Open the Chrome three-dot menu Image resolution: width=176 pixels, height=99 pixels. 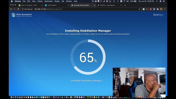point(165,9)
